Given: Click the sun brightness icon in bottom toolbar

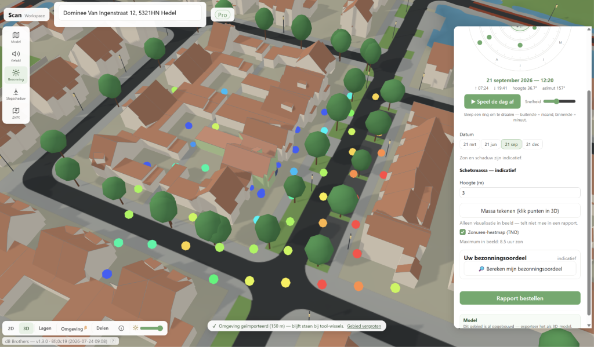Looking at the screenshot, I should pos(135,328).
